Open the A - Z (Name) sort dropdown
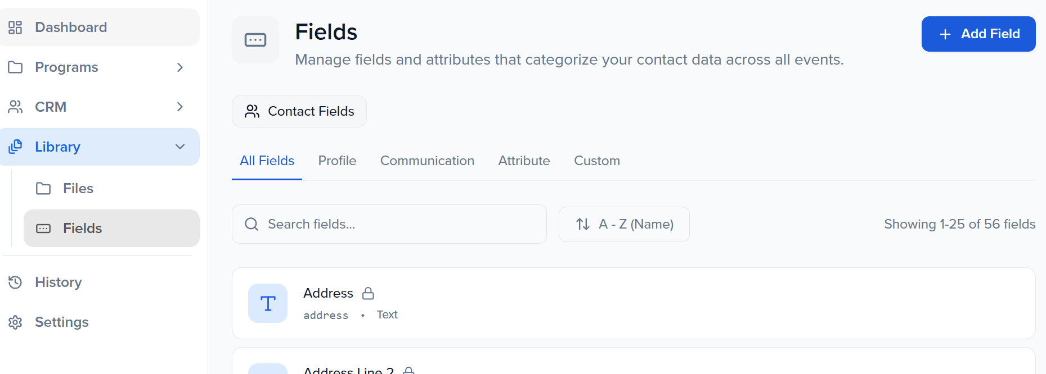The width and height of the screenshot is (1046, 374). (x=624, y=224)
